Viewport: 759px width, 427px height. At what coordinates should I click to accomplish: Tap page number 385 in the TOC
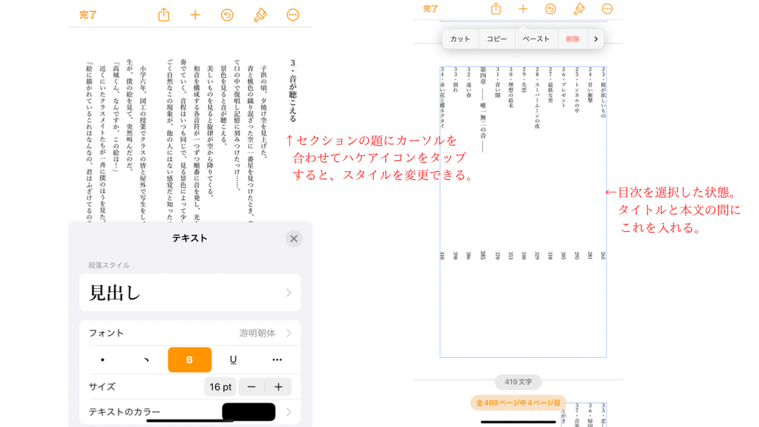pyautogui.click(x=483, y=256)
